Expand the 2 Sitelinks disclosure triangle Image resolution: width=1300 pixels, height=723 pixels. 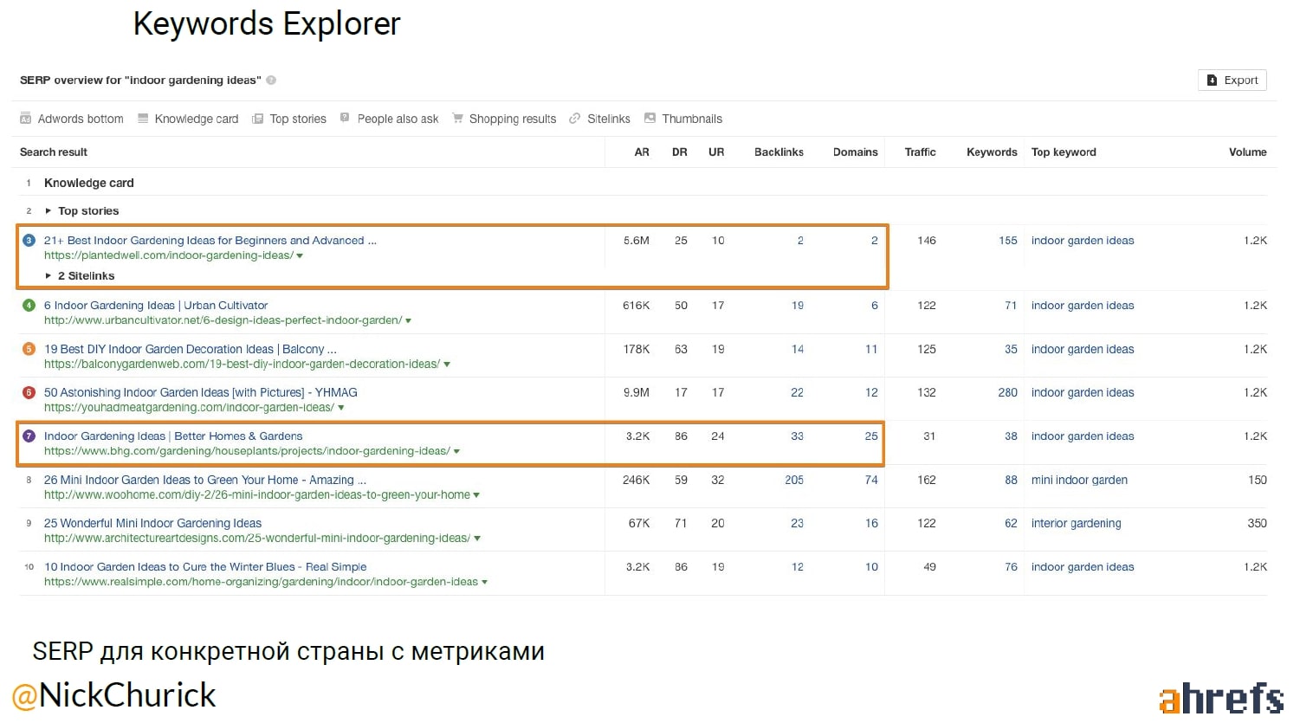click(x=49, y=276)
